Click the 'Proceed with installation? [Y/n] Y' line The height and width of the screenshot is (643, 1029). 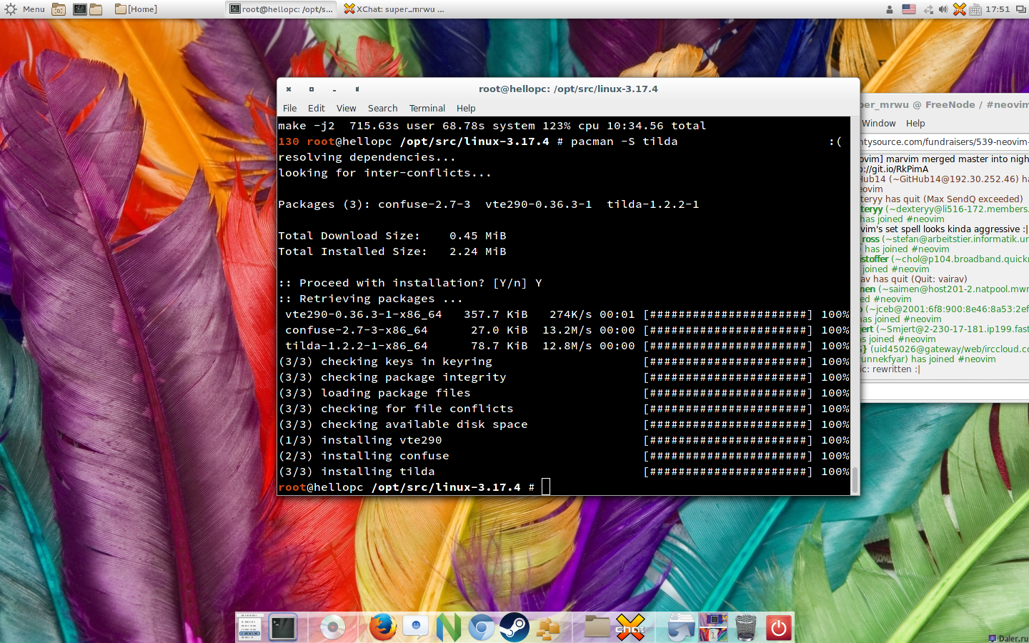(x=410, y=283)
